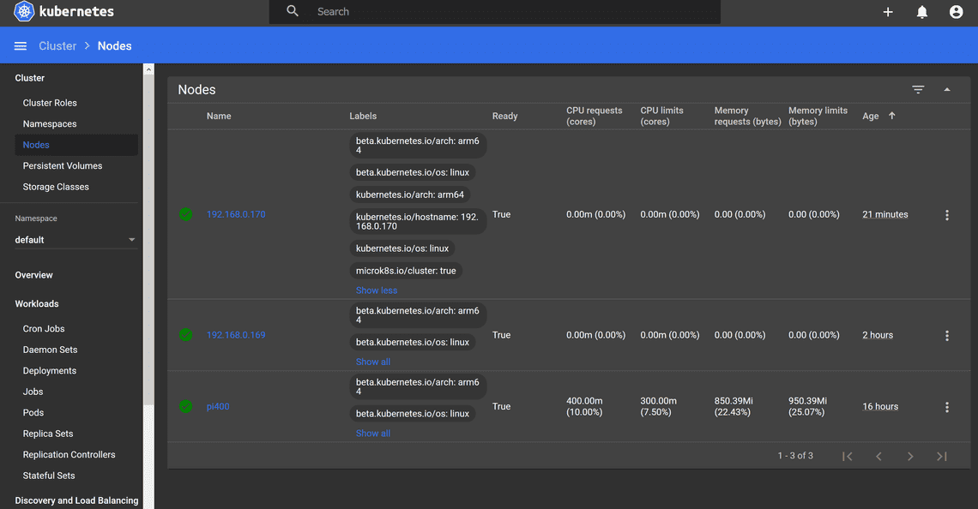The width and height of the screenshot is (978, 509).
Task: Open the hamburger navigation menu
Action: click(21, 46)
